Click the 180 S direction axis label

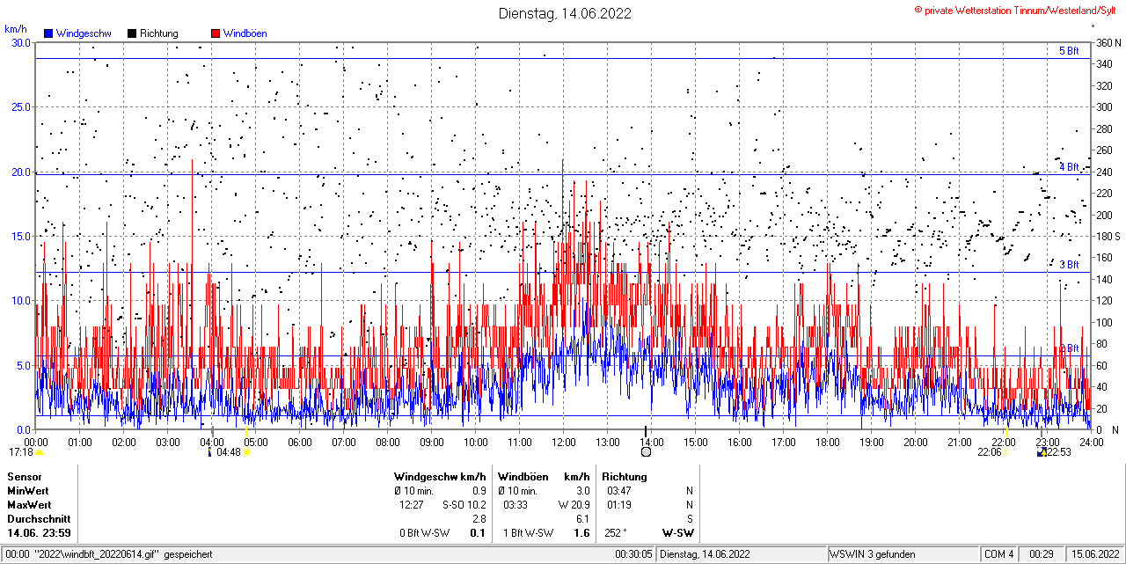pyautogui.click(x=1108, y=236)
